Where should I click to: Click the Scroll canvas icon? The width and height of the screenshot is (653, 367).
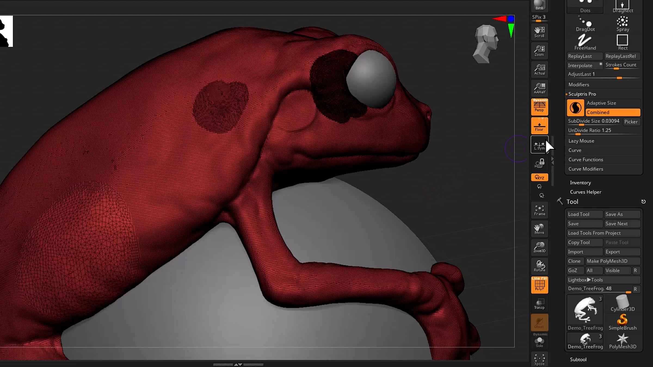pos(539,32)
